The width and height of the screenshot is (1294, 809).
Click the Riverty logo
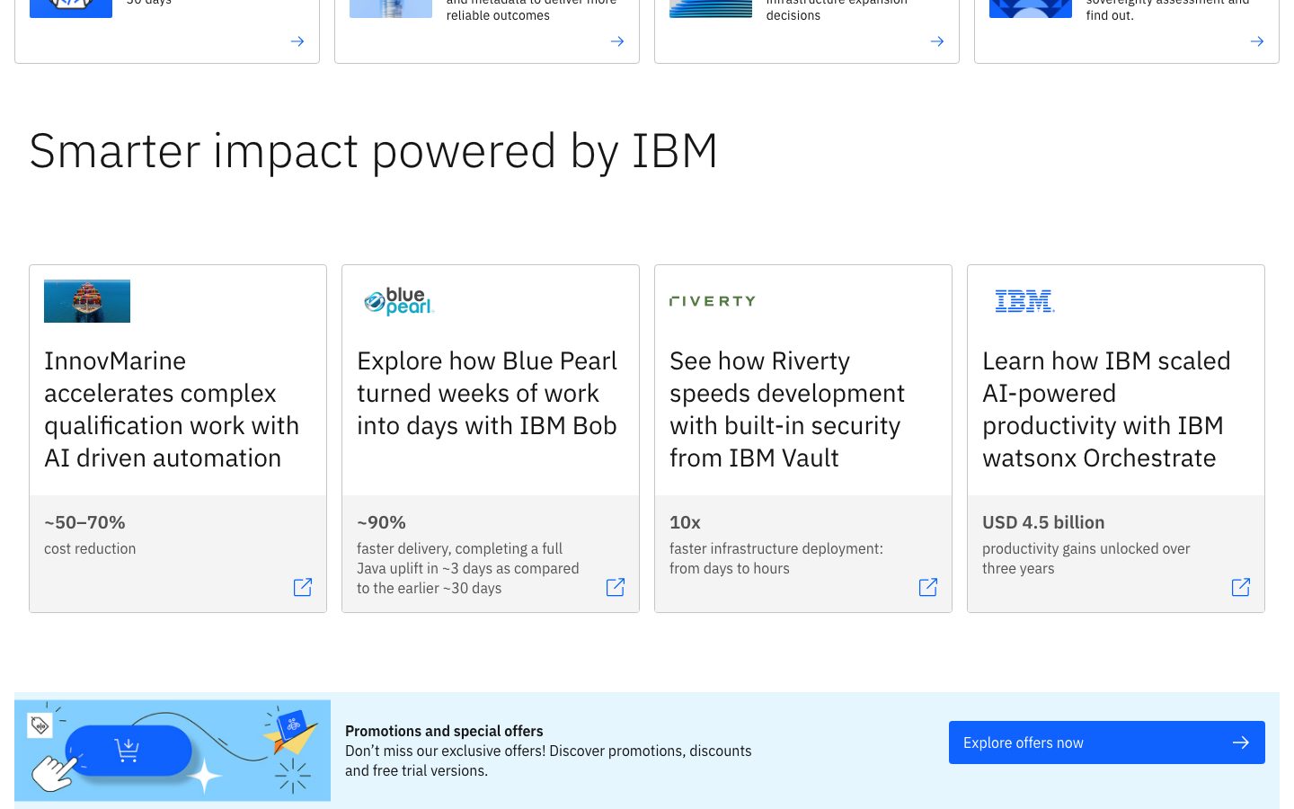(713, 301)
